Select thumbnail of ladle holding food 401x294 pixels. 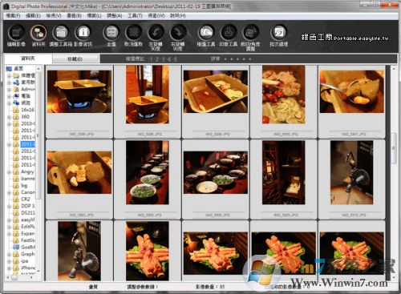click(351, 91)
